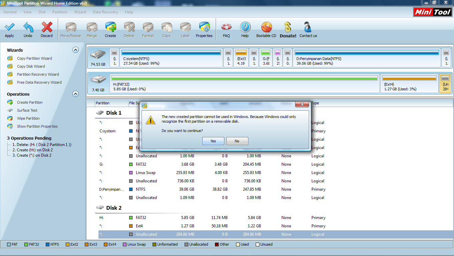
Task: Click the Apply checkmark icon
Action: tap(9, 27)
